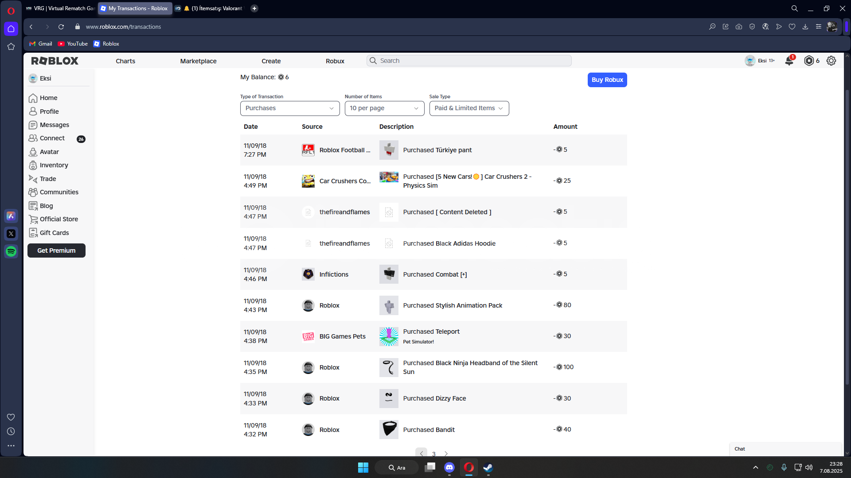The height and width of the screenshot is (478, 851).
Task: Switch to VRG Virtual Rematch tab
Action: [x=61, y=8]
